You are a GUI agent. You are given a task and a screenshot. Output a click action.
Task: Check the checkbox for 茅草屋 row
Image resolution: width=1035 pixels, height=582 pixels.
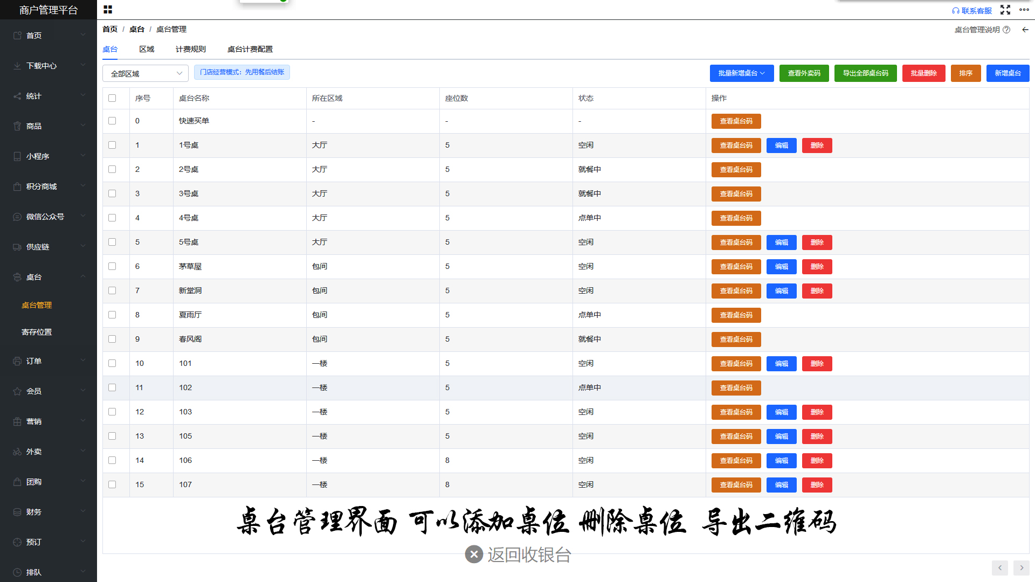pos(112,266)
